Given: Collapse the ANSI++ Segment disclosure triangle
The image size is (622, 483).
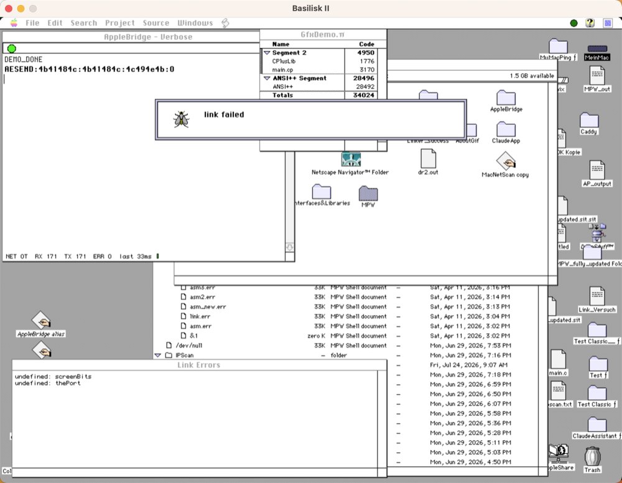Looking at the screenshot, I should point(267,78).
